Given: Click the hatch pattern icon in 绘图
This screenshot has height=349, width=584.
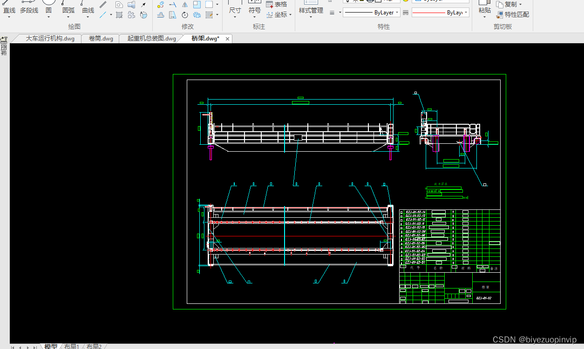Looking at the screenshot, I should tap(119, 15).
